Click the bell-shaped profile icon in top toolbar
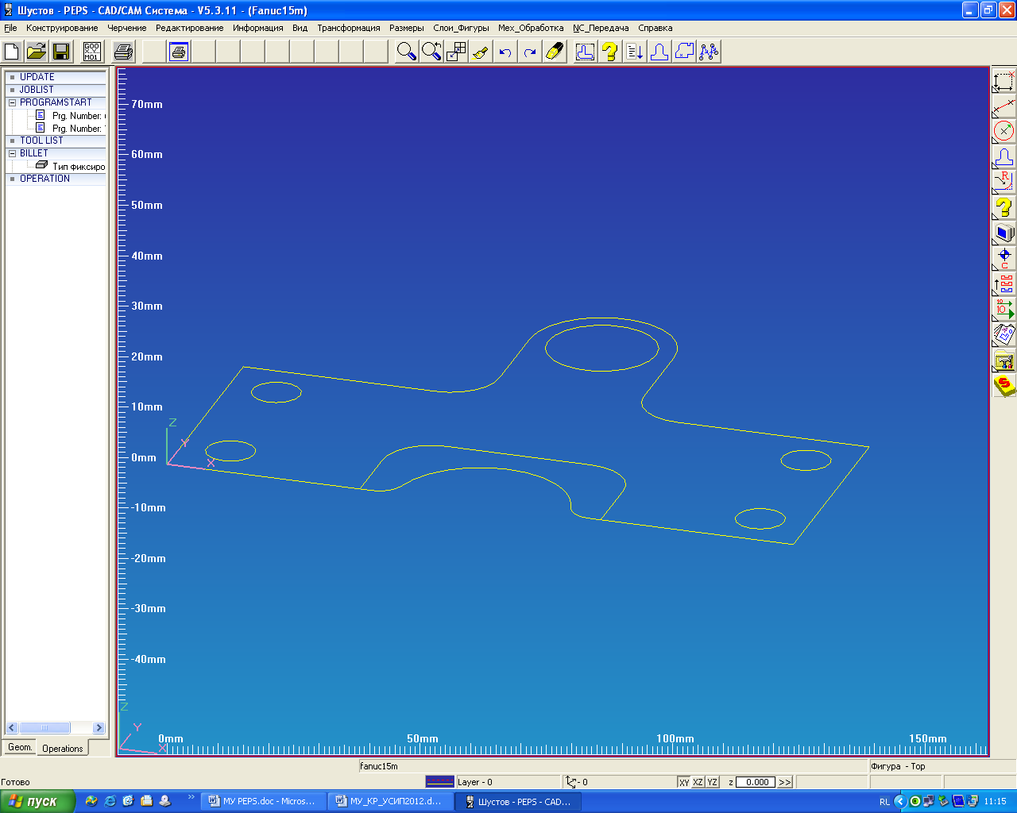The height and width of the screenshot is (813, 1017). 659,52
